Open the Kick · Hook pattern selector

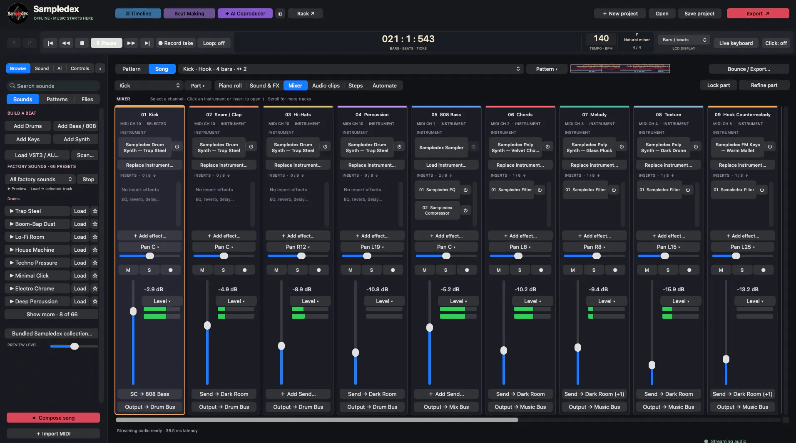tap(351, 69)
